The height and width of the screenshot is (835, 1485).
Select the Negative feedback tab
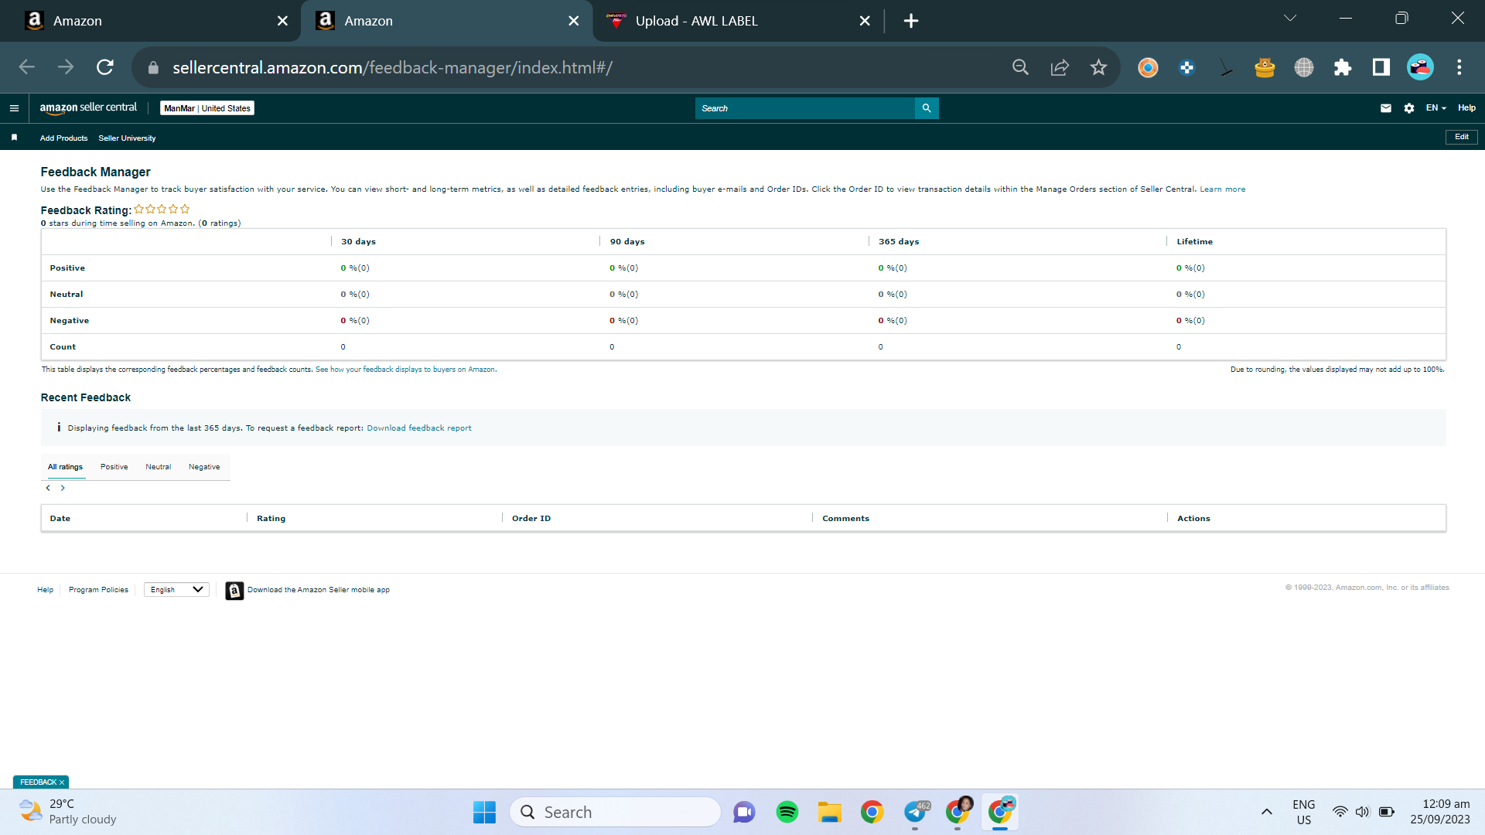pos(204,467)
